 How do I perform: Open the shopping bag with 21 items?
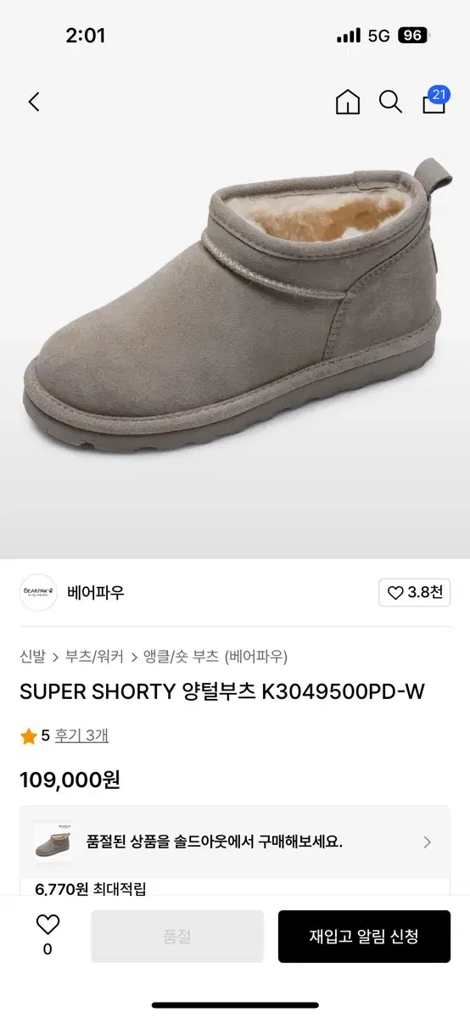tap(435, 99)
